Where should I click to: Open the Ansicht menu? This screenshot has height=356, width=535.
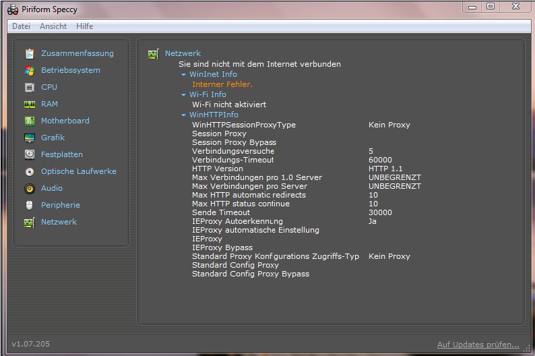[x=53, y=26]
